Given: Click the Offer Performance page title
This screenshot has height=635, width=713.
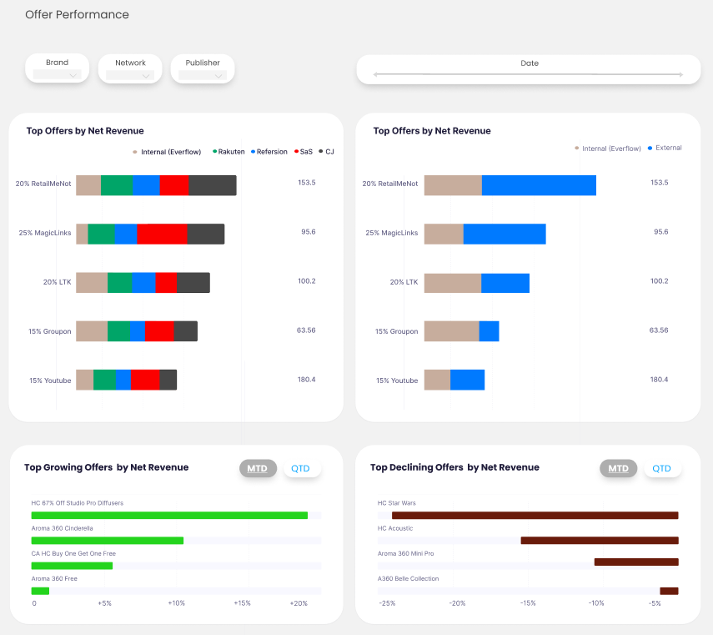Looking at the screenshot, I should 77,15.
